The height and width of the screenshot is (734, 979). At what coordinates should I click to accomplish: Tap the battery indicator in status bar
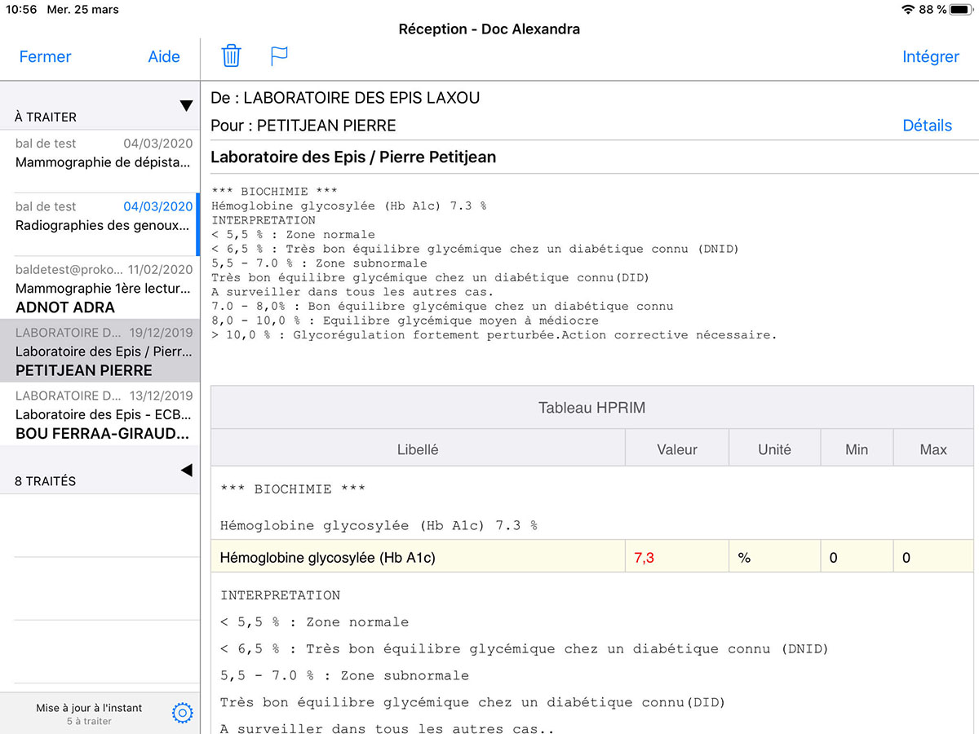962,10
